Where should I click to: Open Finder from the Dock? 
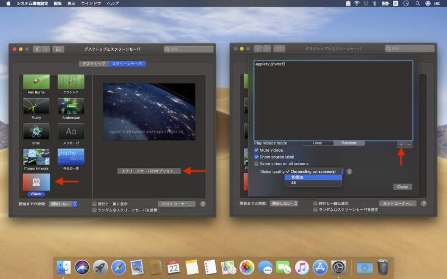(x=64, y=268)
